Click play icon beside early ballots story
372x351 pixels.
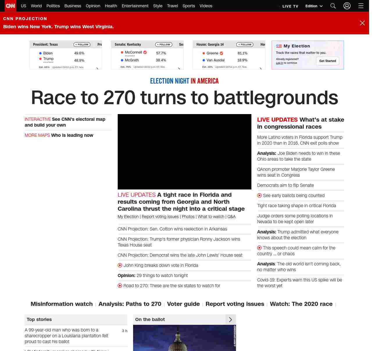click(259, 196)
